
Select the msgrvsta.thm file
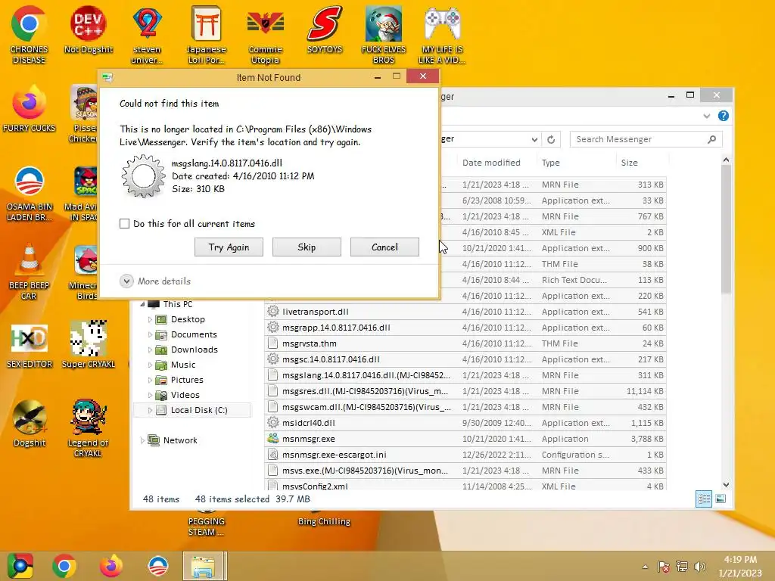tap(465, 343)
